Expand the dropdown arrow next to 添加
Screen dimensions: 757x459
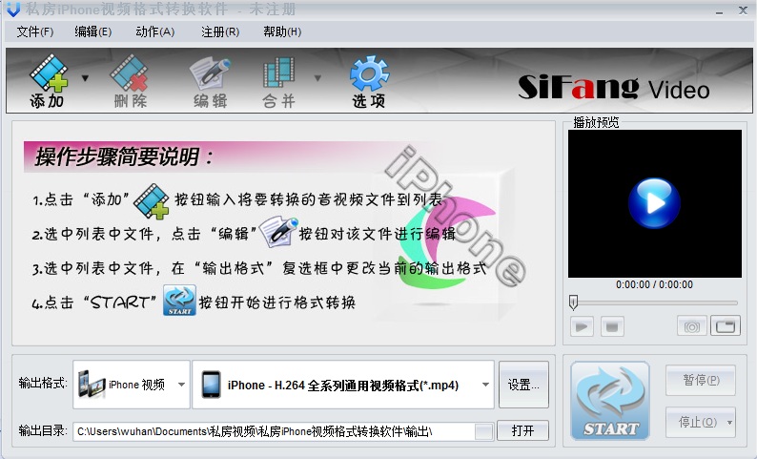(85, 78)
